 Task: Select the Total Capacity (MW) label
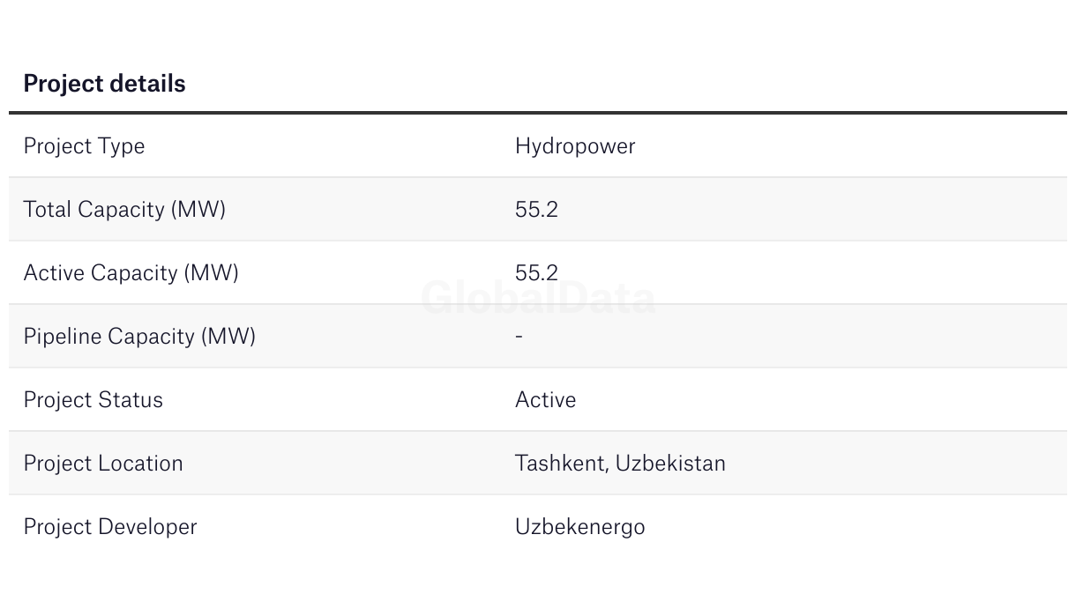[124, 210]
